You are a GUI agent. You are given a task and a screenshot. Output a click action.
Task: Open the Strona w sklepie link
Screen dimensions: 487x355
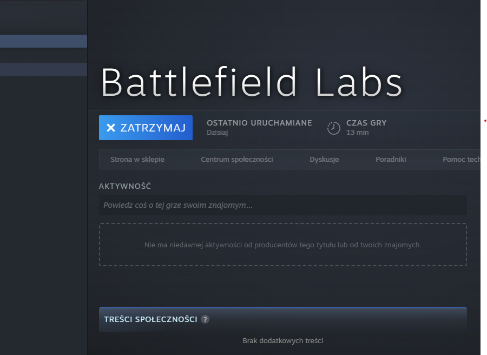point(137,160)
